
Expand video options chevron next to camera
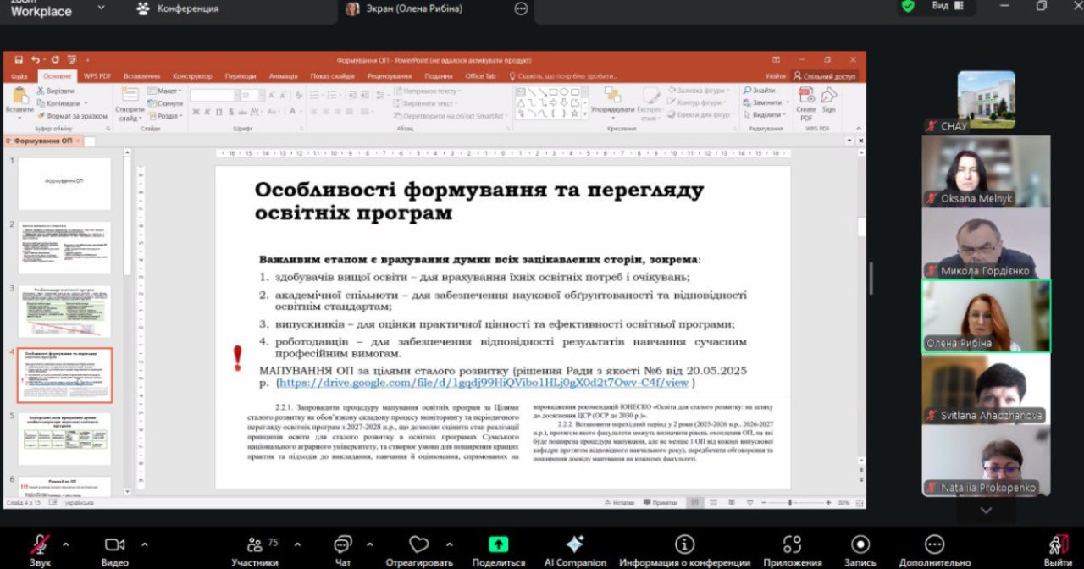(144, 544)
